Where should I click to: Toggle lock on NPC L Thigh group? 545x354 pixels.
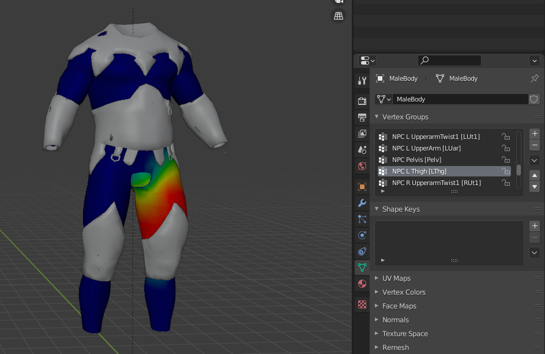506,171
